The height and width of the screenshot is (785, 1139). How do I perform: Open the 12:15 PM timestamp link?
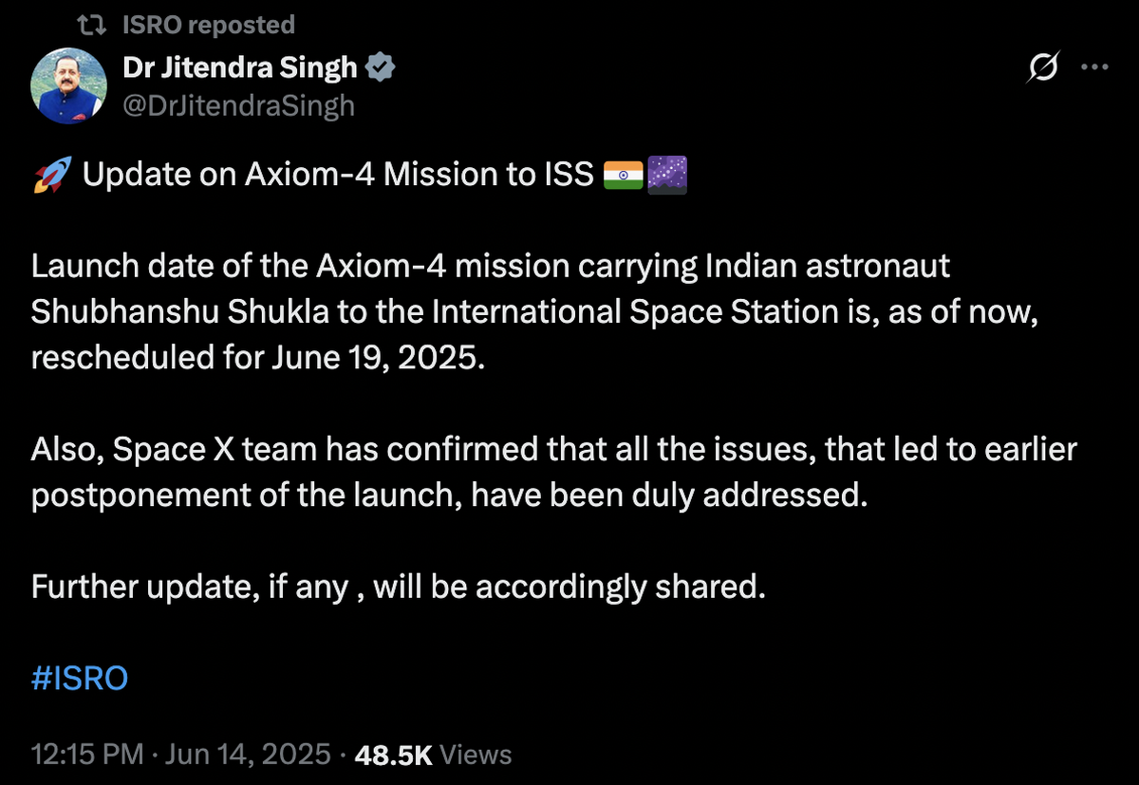(87, 755)
